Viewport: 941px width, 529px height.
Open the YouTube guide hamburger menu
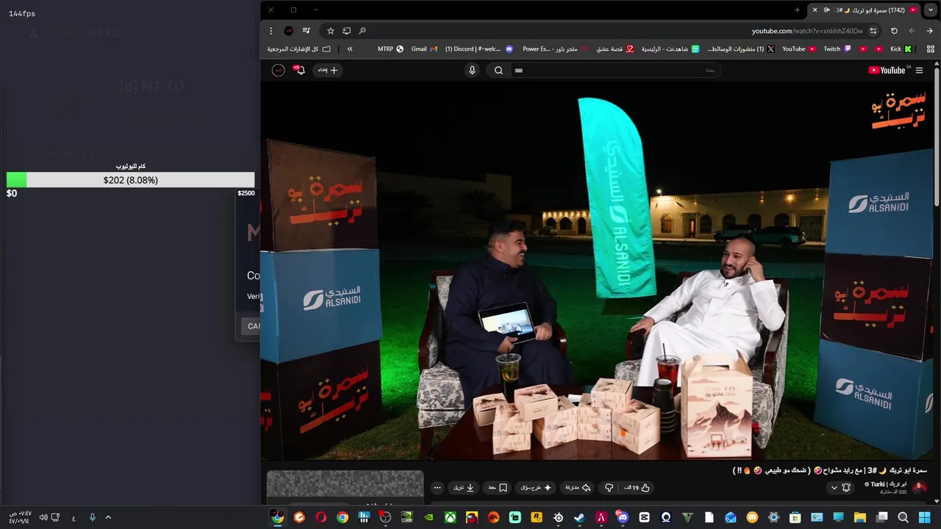919,71
